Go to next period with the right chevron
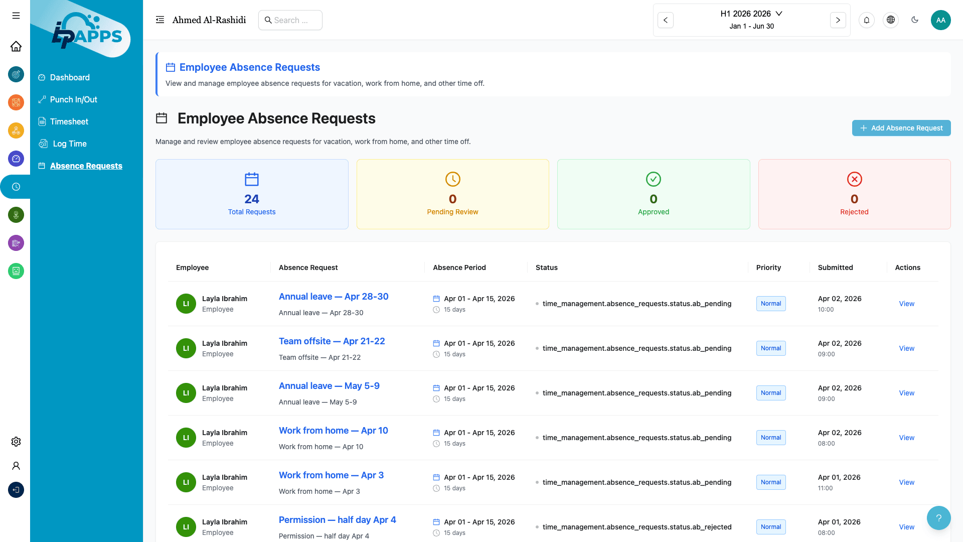 click(838, 20)
